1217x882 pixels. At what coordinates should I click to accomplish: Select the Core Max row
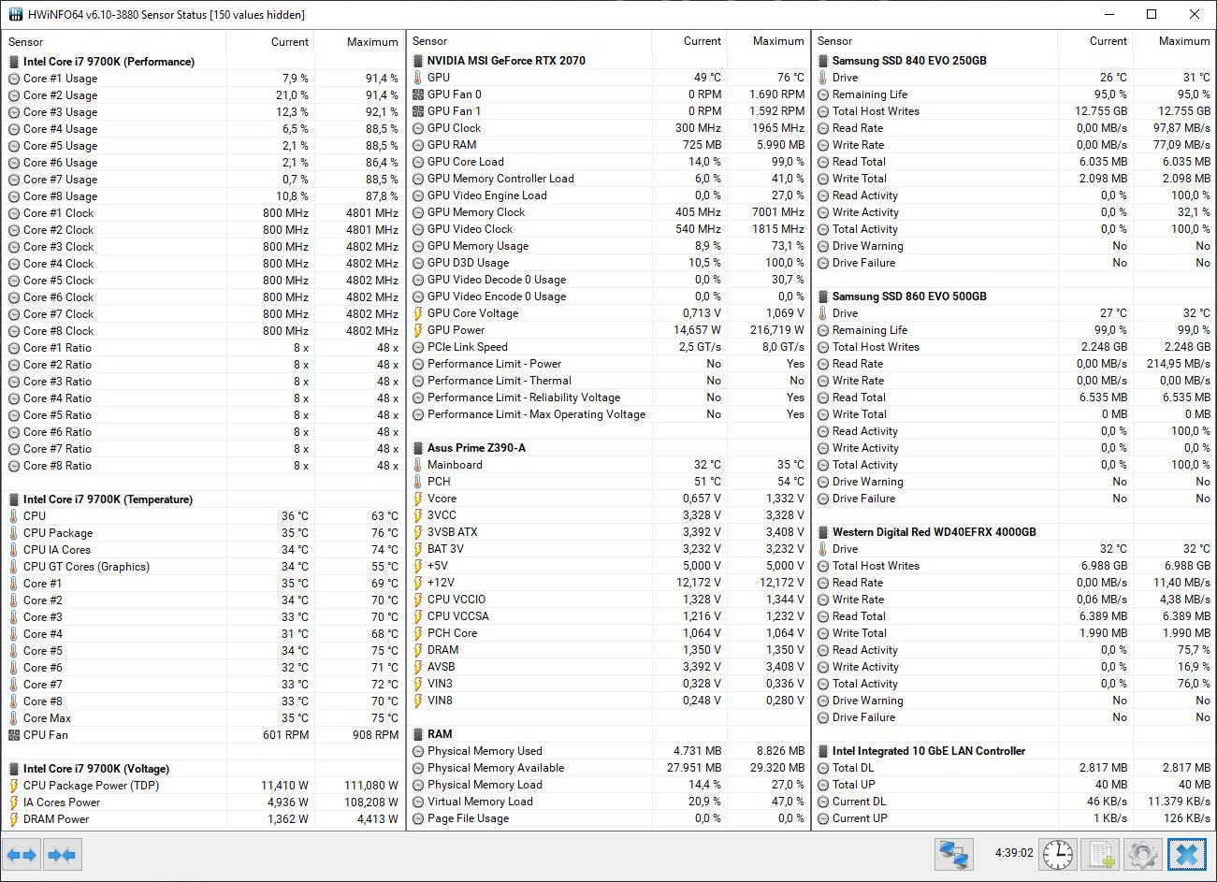click(x=204, y=718)
